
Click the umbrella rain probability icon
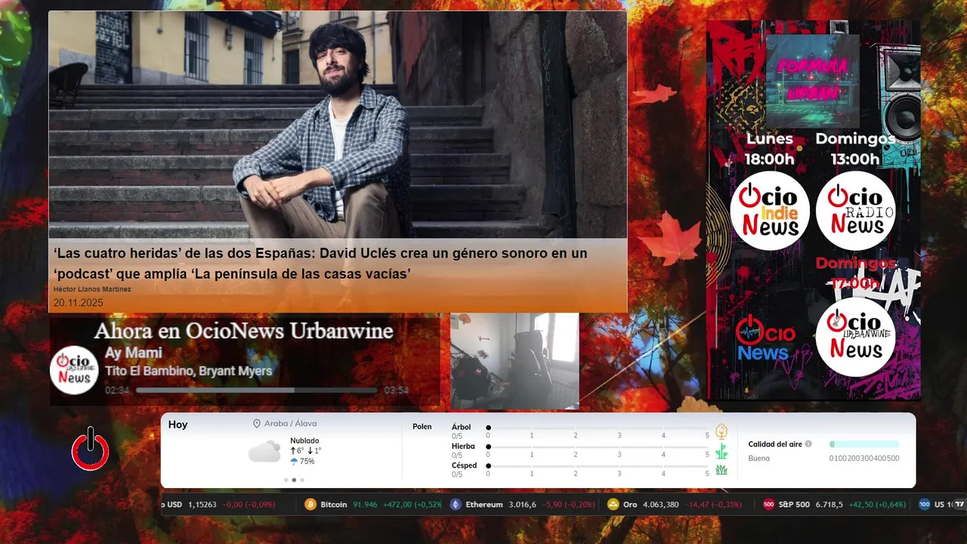[294, 462]
